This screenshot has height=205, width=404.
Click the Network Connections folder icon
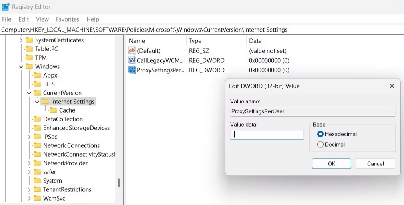[37, 145]
